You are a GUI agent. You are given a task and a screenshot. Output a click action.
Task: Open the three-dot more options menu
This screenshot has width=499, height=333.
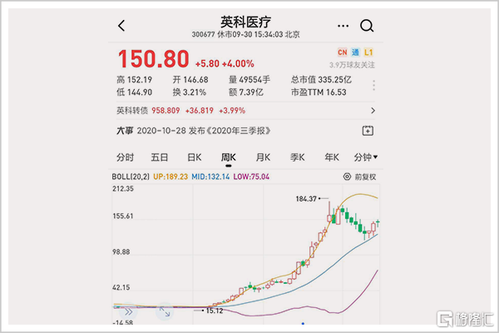[x=343, y=26]
